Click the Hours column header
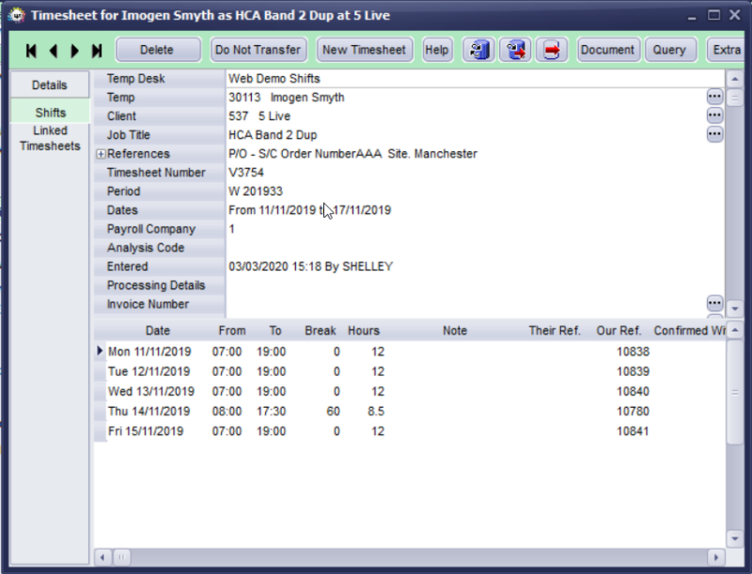Screen dimensions: 752x574 pyautogui.click(x=364, y=331)
